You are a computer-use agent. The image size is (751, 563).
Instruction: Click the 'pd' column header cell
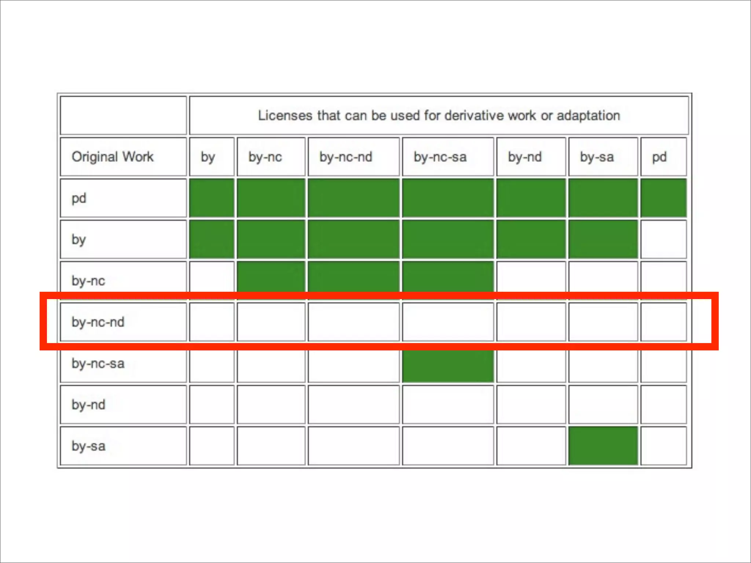point(659,157)
